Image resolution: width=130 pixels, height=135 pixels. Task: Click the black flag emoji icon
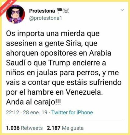pos(60,11)
